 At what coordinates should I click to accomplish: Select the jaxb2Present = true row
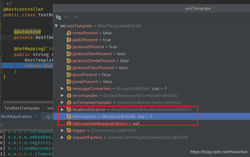pos(152,40)
